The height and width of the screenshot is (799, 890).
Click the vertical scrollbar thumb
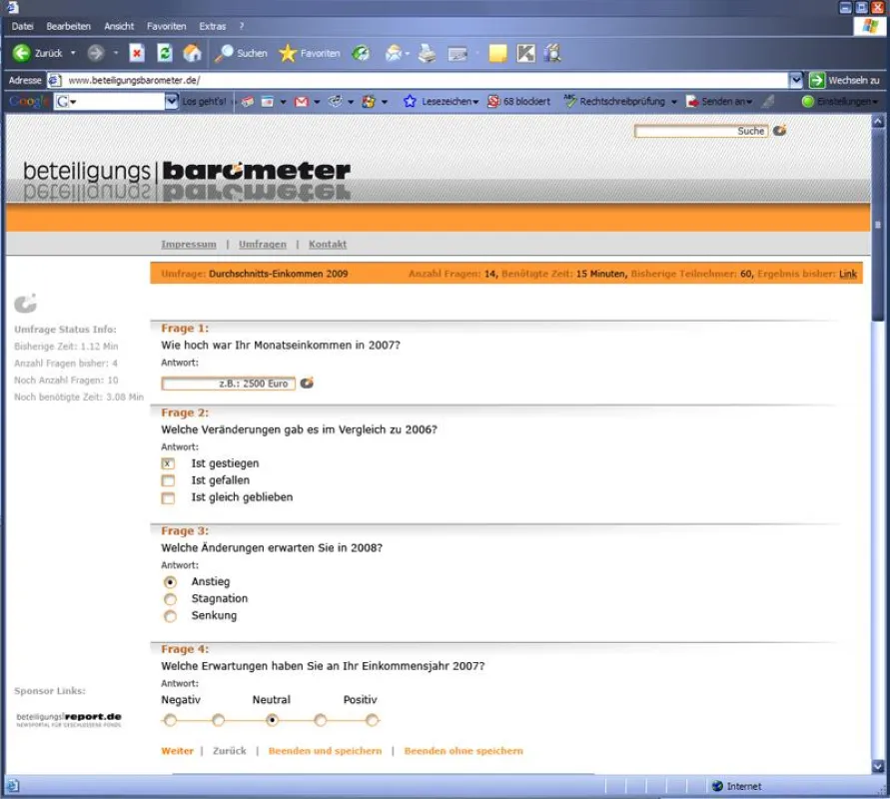878,226
